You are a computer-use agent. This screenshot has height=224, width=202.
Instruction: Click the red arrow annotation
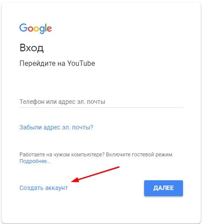pyautogui.click(x=95, y=175)
